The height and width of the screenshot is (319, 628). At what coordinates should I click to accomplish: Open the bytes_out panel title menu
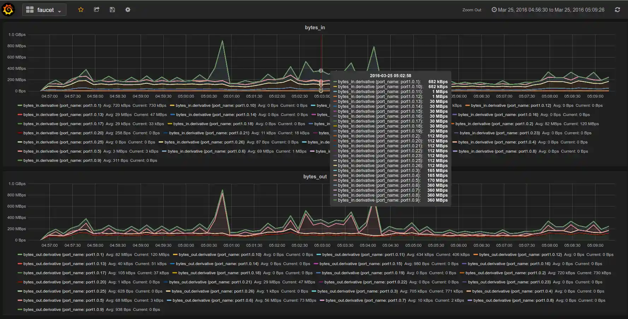point(314,177)
